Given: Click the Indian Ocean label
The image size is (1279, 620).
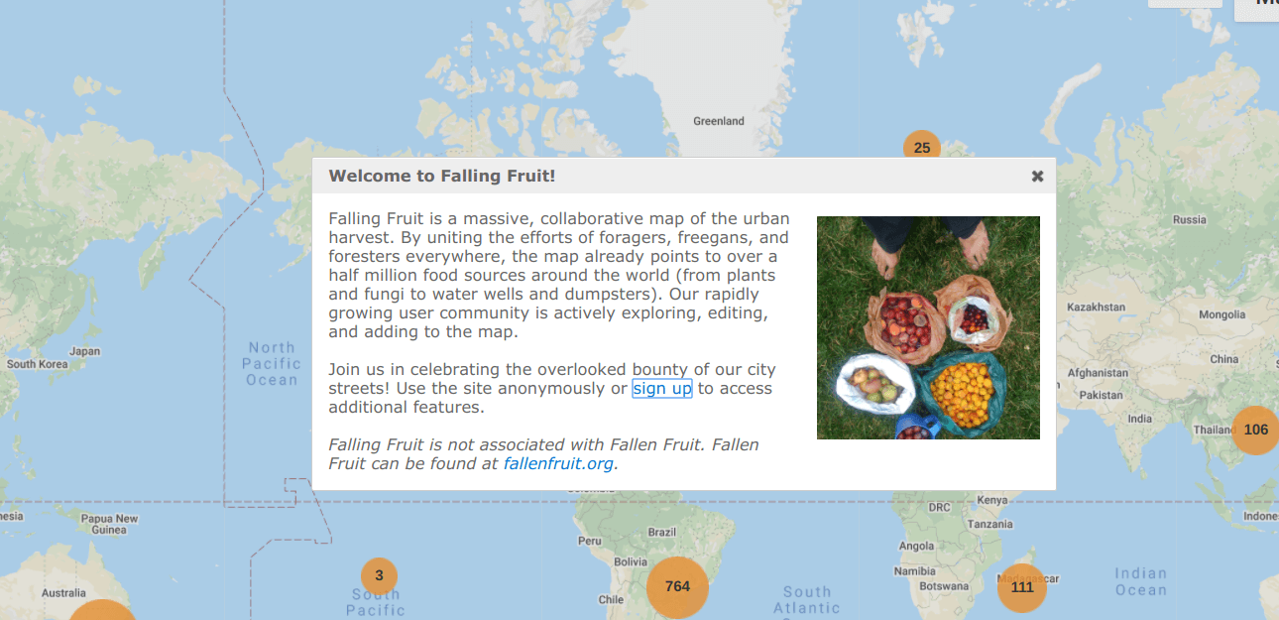Looking at the screenshot, I should click(x=1140, y=581).
